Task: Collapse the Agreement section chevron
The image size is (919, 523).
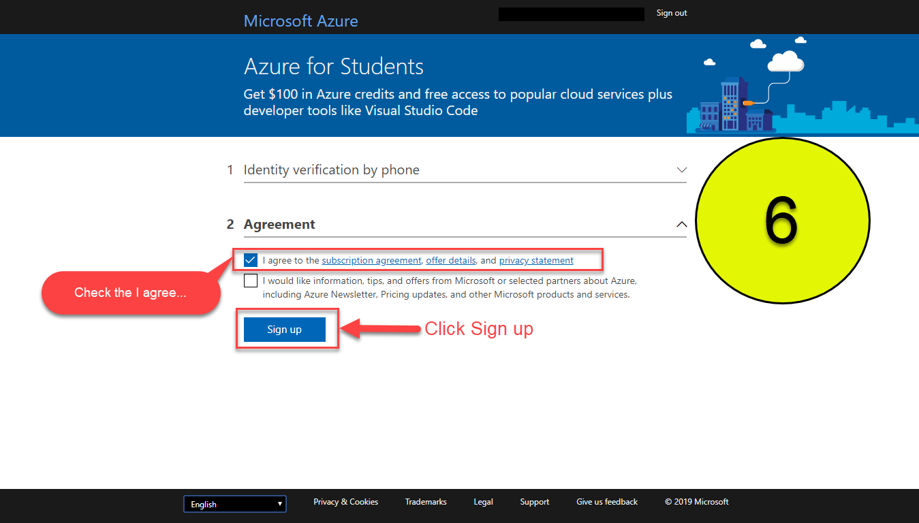Action: point(681,224)
